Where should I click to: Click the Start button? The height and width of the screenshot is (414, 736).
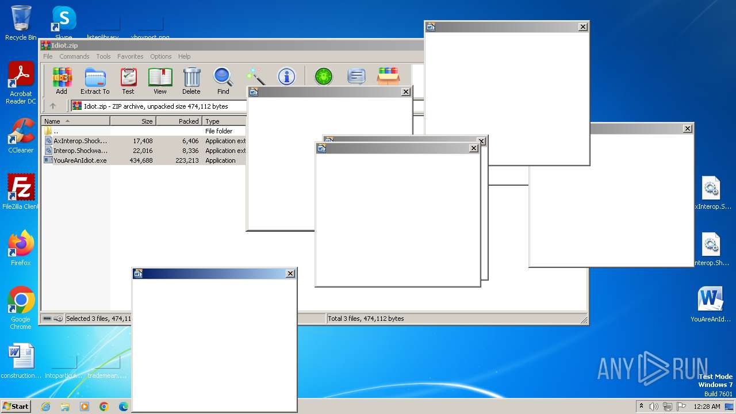(16, 407)
